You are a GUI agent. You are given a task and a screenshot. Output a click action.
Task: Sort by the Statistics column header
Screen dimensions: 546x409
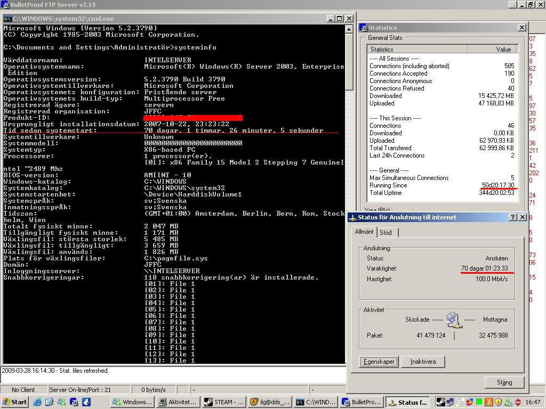(x=418, y=50)
